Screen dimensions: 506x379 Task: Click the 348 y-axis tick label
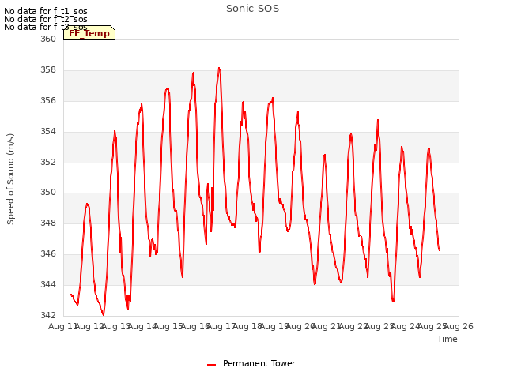(48, 223)
